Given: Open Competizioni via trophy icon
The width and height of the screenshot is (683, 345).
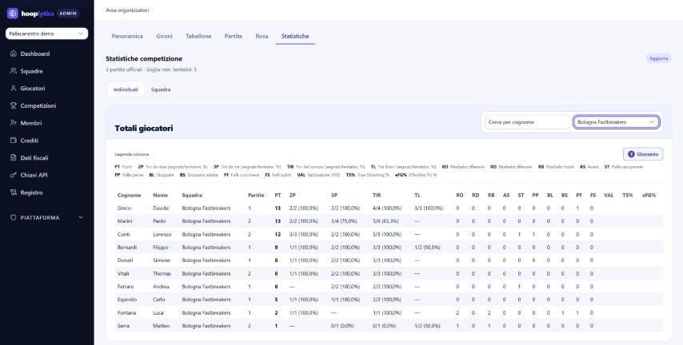Looking at the screenshot, I should click(13, 105).
